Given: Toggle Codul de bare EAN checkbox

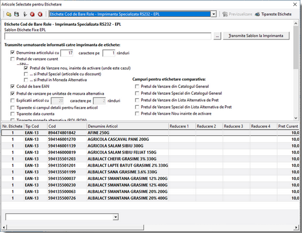Looking at the screenshot, I should pyautogui.click(x=13, y=86).
